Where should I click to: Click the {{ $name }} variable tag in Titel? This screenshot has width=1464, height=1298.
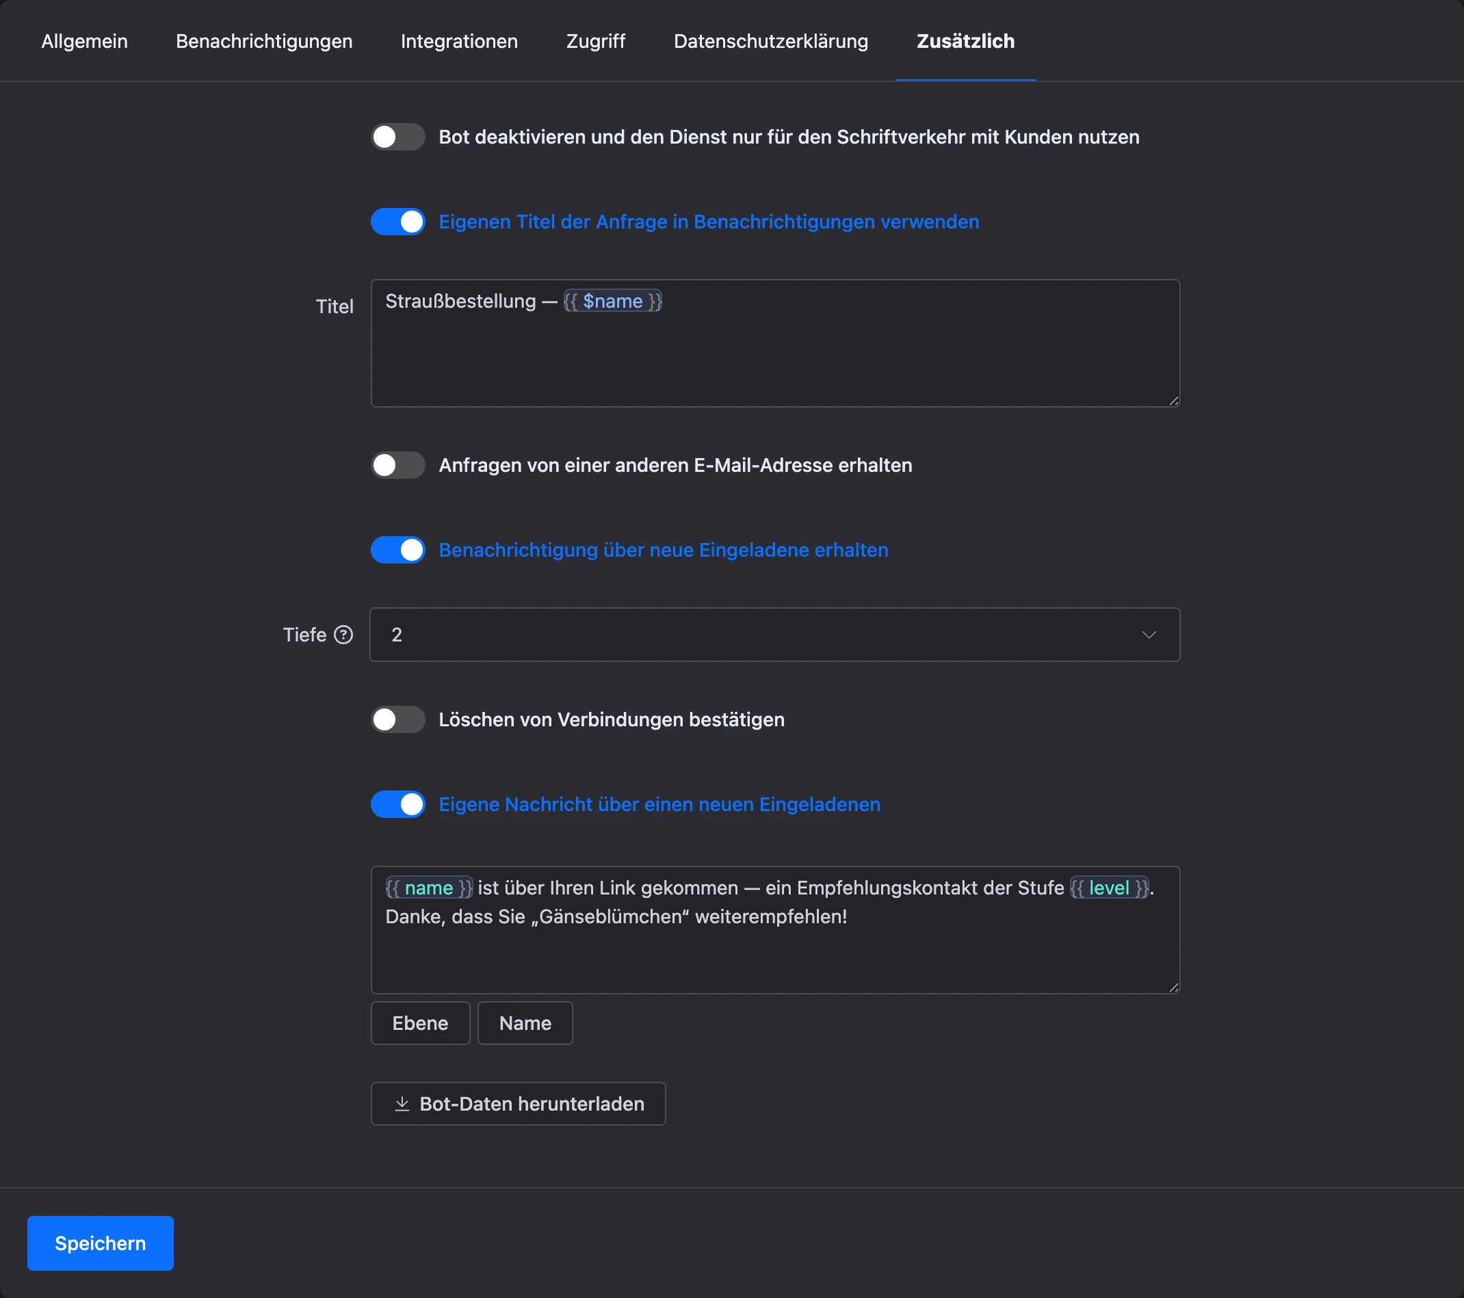pyautogui.click(x=612, y=302)
